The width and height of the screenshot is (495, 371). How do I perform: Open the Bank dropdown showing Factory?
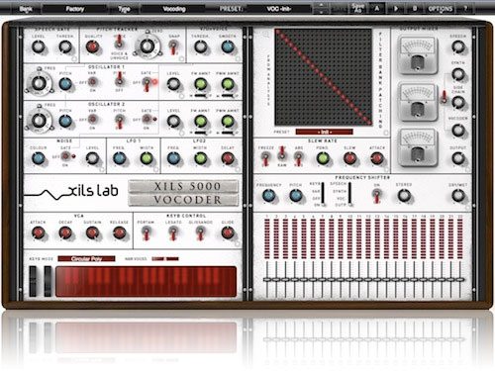[x=75, y=9]
